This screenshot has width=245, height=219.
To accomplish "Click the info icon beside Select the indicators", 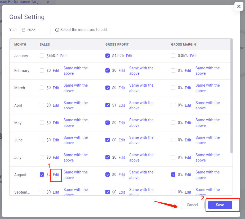I will (x=57, y=30).
